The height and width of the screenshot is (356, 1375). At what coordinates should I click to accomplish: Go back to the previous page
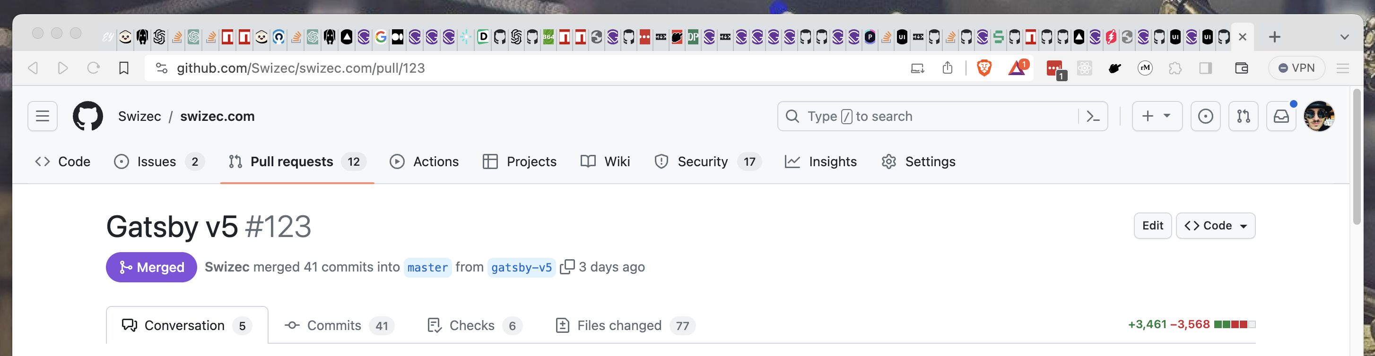point(33,68)
